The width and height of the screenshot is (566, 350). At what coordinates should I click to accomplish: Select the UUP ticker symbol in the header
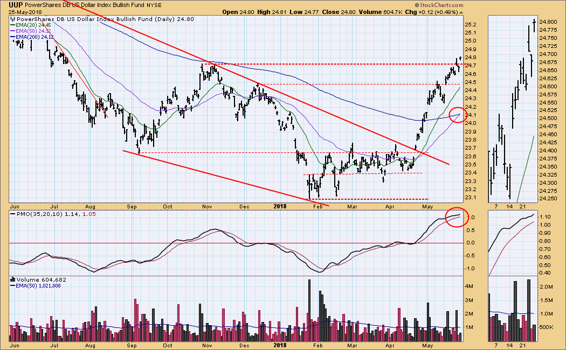coord(16,5)
